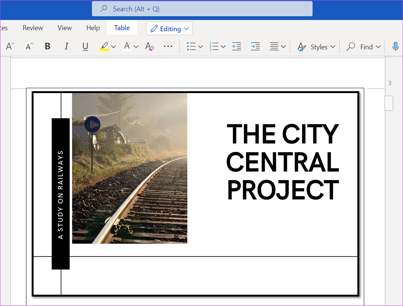Click the Search box at the top

click(x=202, y=9)
